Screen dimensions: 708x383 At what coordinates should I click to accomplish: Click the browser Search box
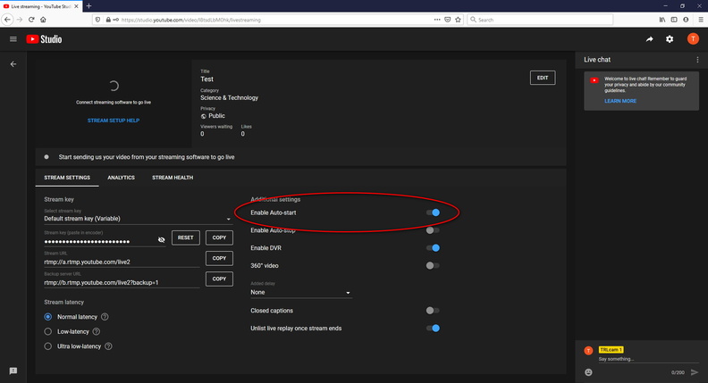[540, 20]
